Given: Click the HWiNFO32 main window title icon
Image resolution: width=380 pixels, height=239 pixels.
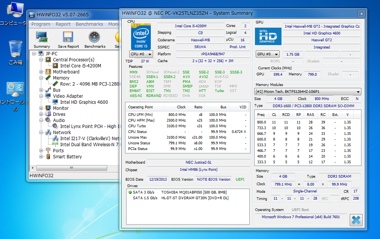Looking at the screenshot, I should pyautogui.click(x=32, y=15).
